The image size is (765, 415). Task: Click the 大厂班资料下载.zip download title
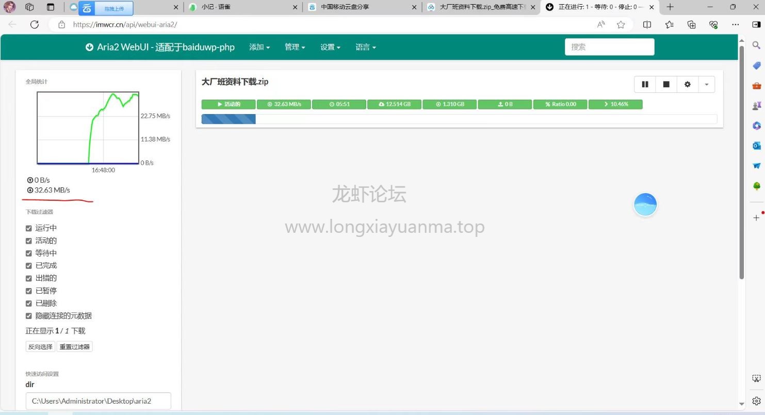235,82
